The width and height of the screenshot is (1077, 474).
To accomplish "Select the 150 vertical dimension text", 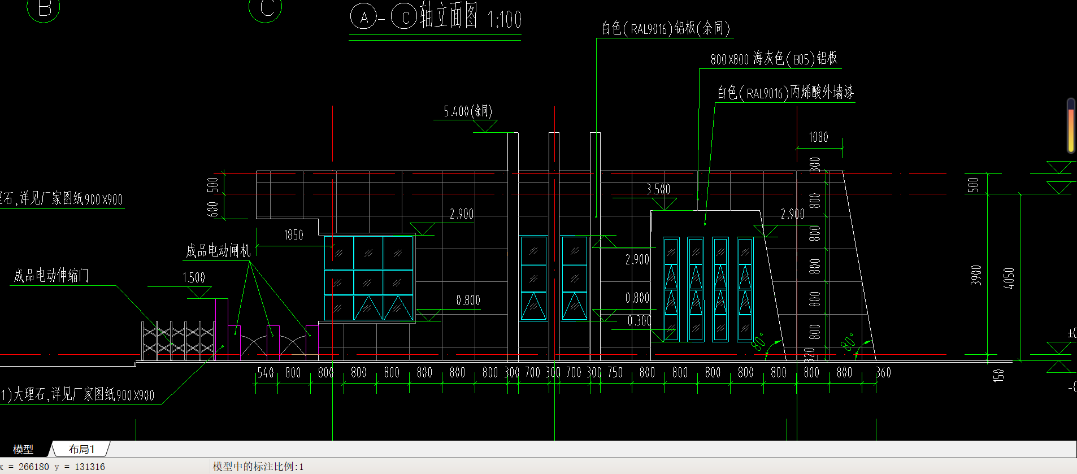I will (x=998, y=375).
